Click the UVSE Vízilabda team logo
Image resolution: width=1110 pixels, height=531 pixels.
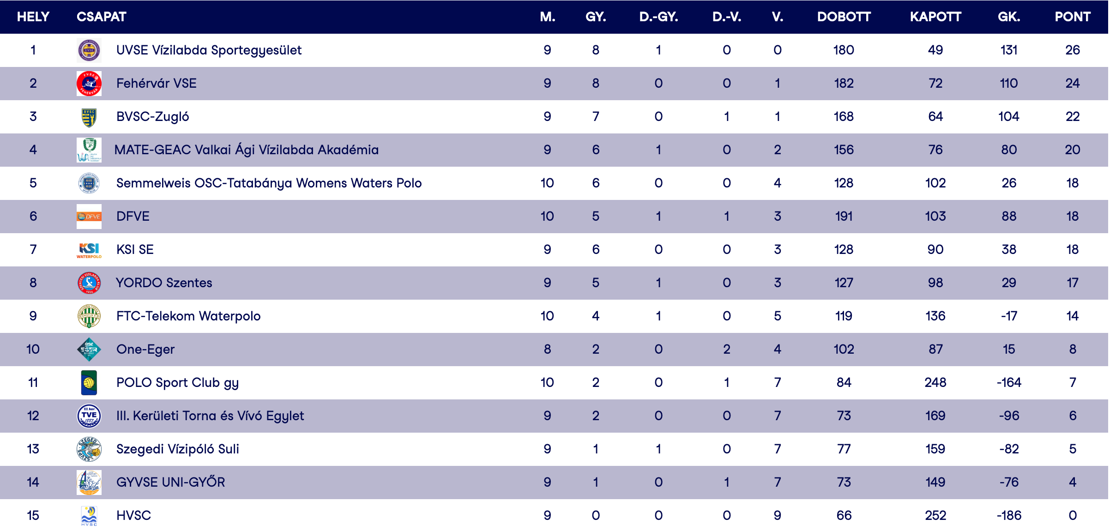click(x=89, y=50)
